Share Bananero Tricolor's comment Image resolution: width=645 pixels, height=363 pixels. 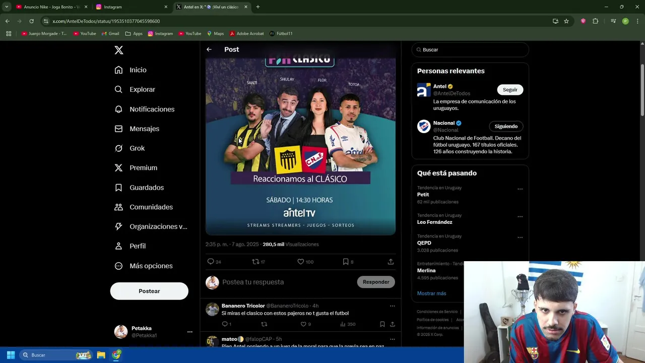[393, 324]
